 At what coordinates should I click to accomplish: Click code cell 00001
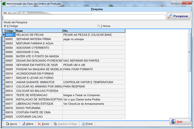point(10,35)
